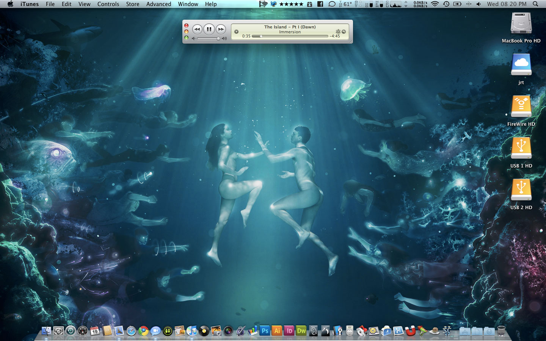This screenshot has height=341, width=546.
Task: Open the Trash in the Dock
Action: coord(501,331)
